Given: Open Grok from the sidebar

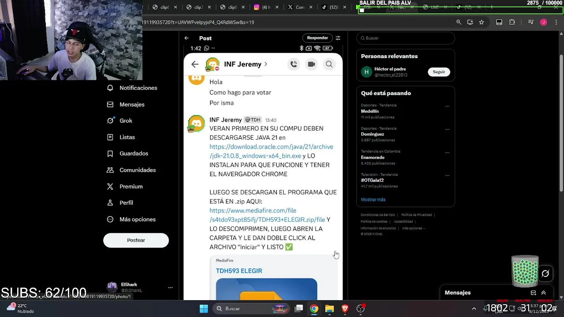Looking at the screenshot, I should coord(120,121).
